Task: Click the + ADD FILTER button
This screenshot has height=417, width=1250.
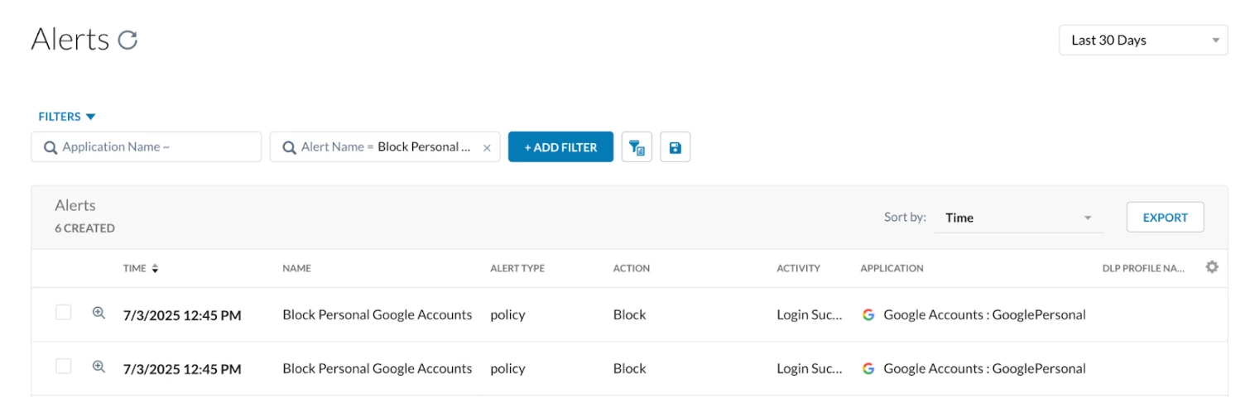Action: pos(560,147)
